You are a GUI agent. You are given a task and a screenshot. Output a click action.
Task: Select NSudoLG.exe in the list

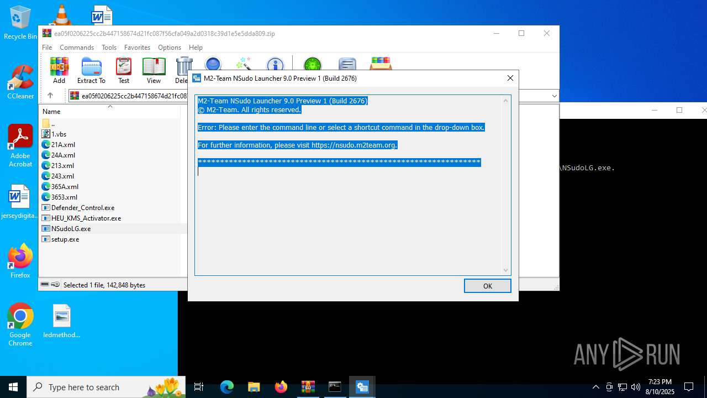click(71, 229)
